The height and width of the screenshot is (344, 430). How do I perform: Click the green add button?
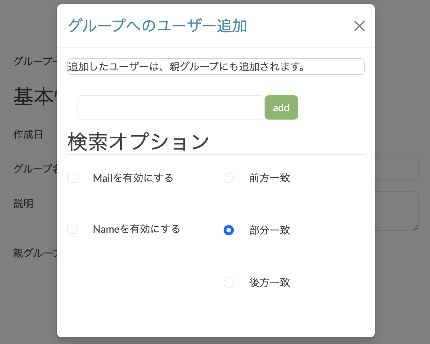pos(281,107)
